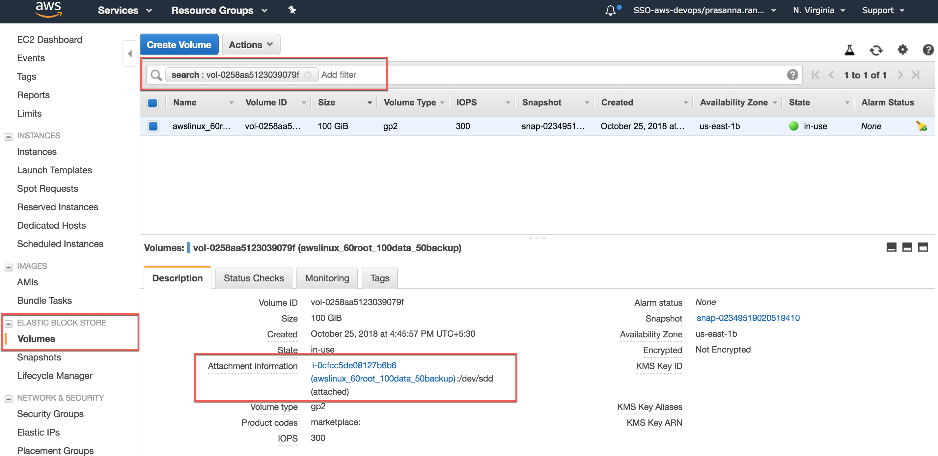Sort by the Volume Type column header
The height and width of the screenshot is (456, 938).
click(x=414, y=103)
